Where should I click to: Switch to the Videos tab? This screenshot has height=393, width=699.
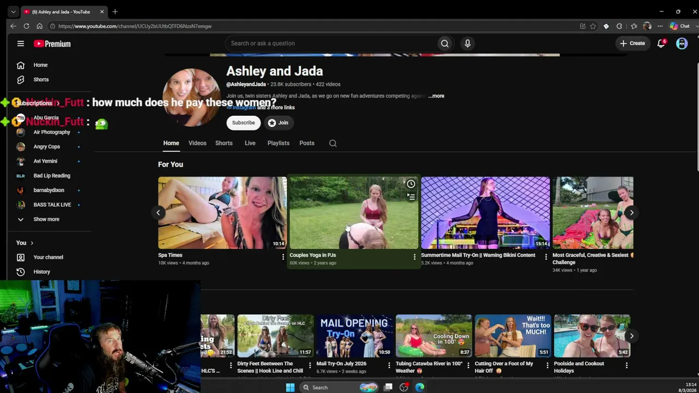197,143
